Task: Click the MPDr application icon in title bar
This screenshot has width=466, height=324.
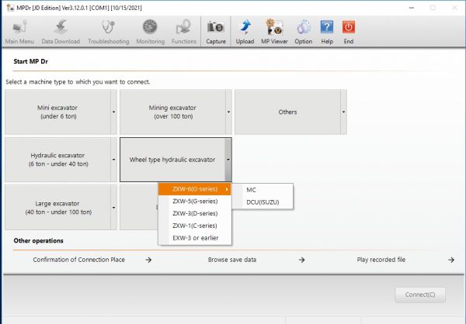Action: coord(10,8)
